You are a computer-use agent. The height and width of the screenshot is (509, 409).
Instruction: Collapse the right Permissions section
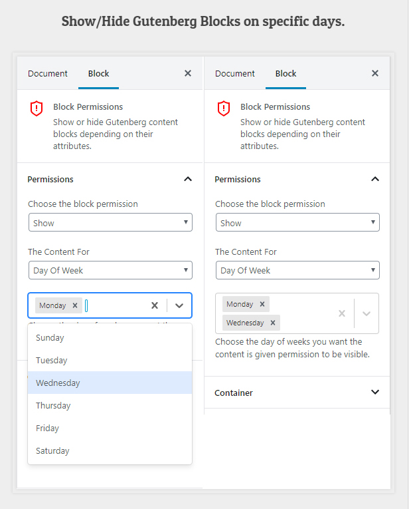tap(375, 179)
